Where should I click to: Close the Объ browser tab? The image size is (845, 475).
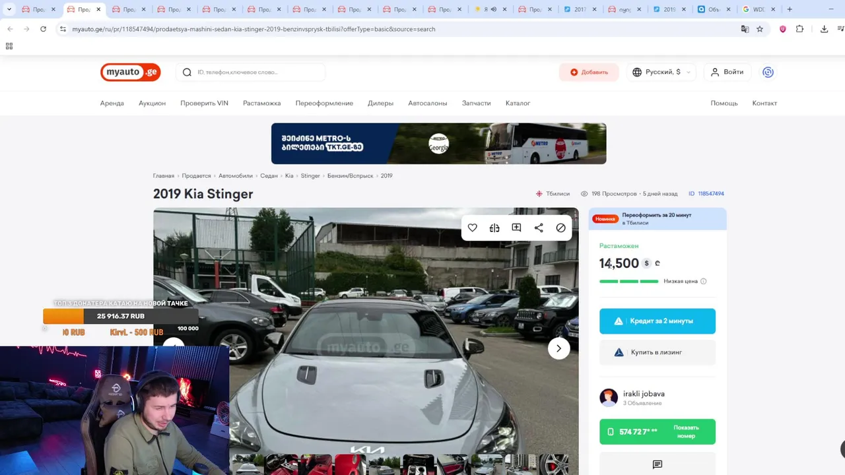[728, 9]
